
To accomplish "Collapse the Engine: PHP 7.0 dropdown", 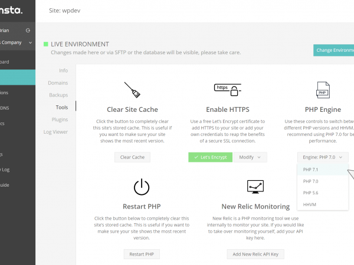I will 323,157.
